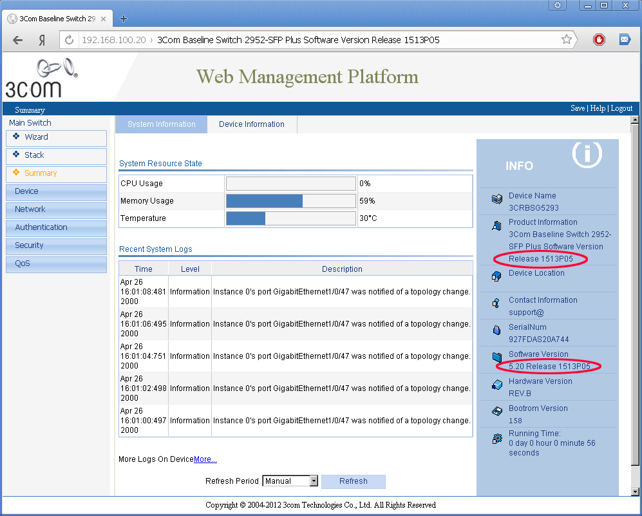Click the Save link in header
Viewport: 642px width, 516px height.
[578, 108]
